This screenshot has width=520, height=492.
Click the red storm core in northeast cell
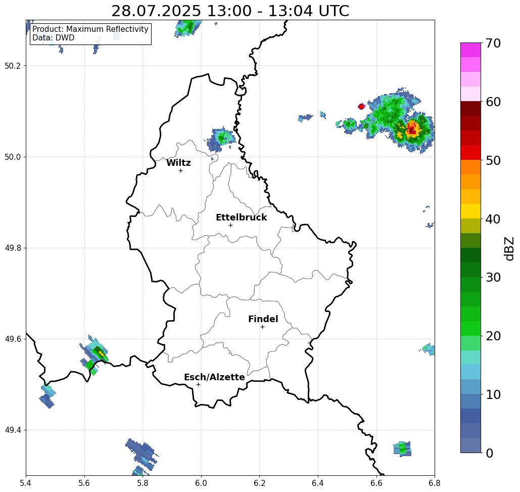click(x=412, y=130)
